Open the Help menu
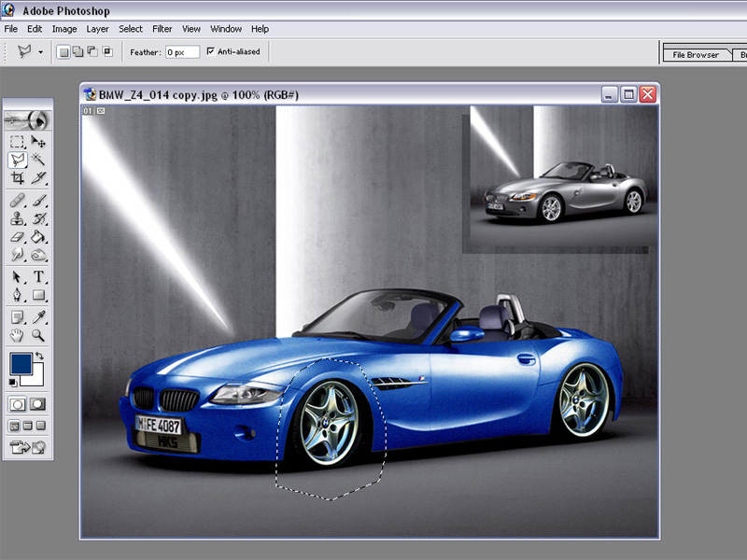Image resolution: width=747 pixels, height=560 pixels. 260,29
